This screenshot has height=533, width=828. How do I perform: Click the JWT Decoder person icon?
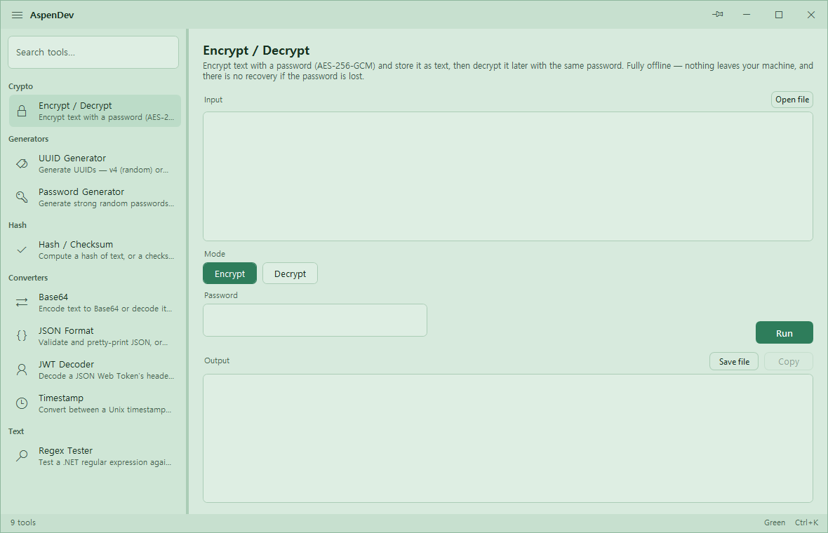pyautogui.click(x=22, y=370)
